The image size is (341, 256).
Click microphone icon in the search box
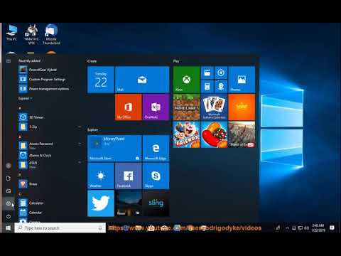(100, 228)
